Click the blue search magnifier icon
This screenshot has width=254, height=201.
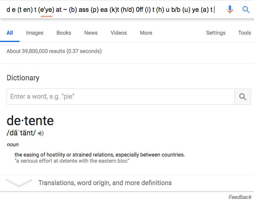246,9
